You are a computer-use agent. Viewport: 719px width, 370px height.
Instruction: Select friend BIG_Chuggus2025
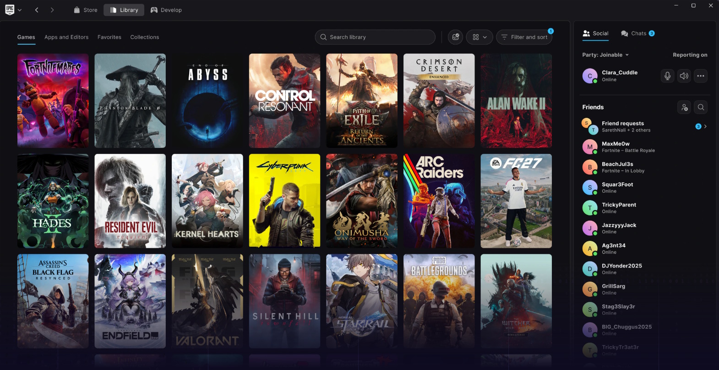pos(644,330)
